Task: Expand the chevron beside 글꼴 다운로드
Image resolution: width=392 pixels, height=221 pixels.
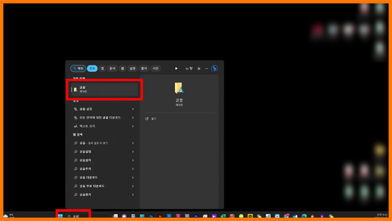Action: click(x=133, y=177)
